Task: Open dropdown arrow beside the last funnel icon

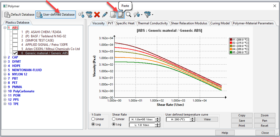Action: 152,15
